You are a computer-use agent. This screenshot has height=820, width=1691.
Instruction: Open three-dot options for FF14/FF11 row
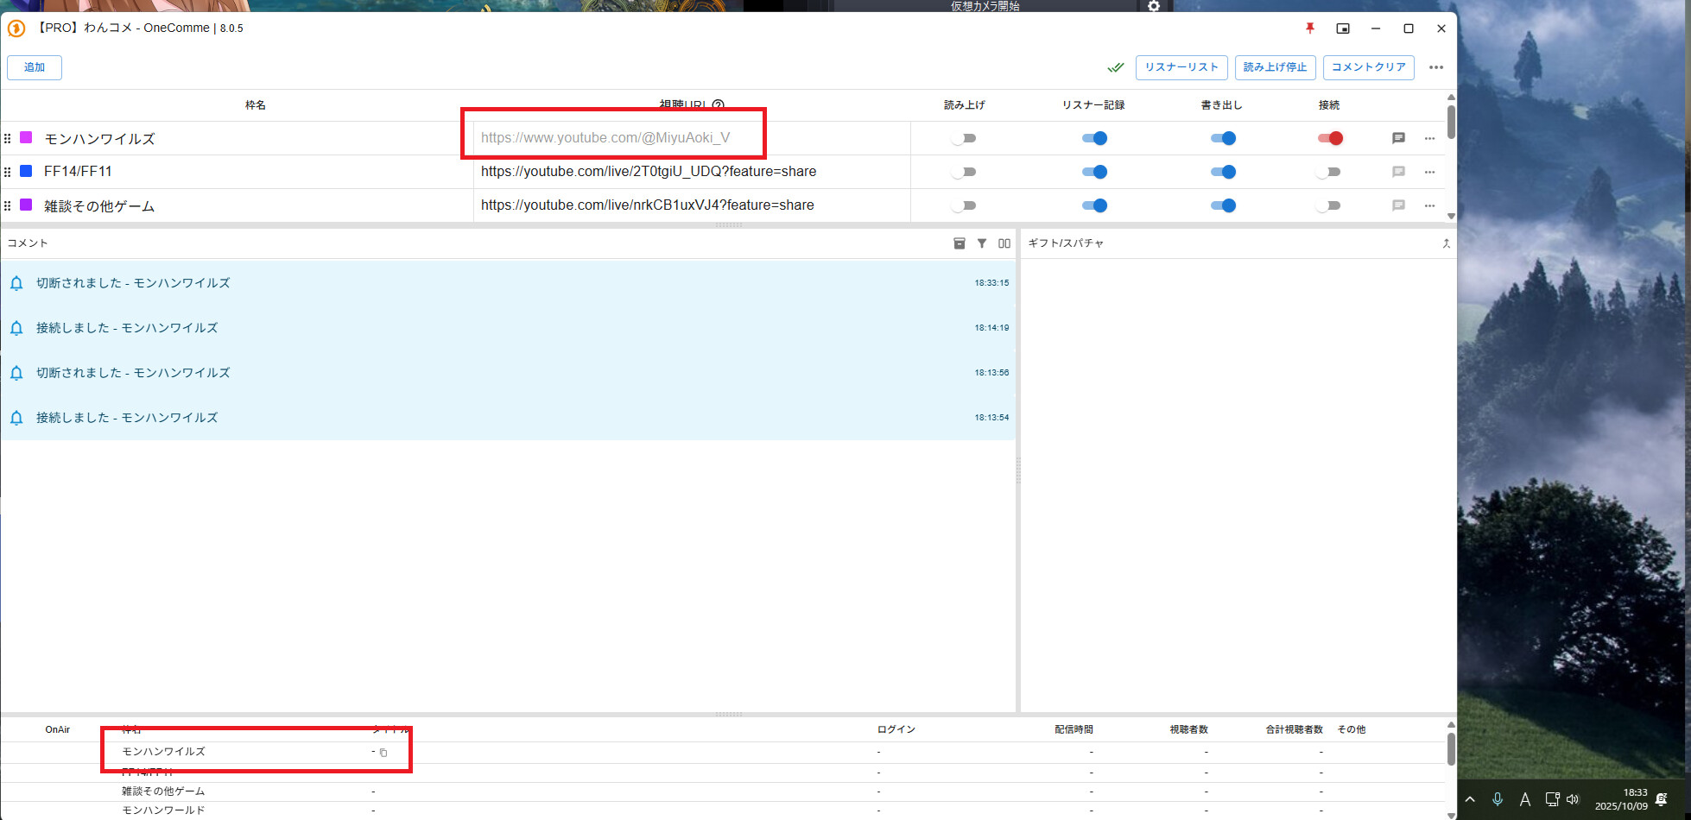coord(1429,172)
